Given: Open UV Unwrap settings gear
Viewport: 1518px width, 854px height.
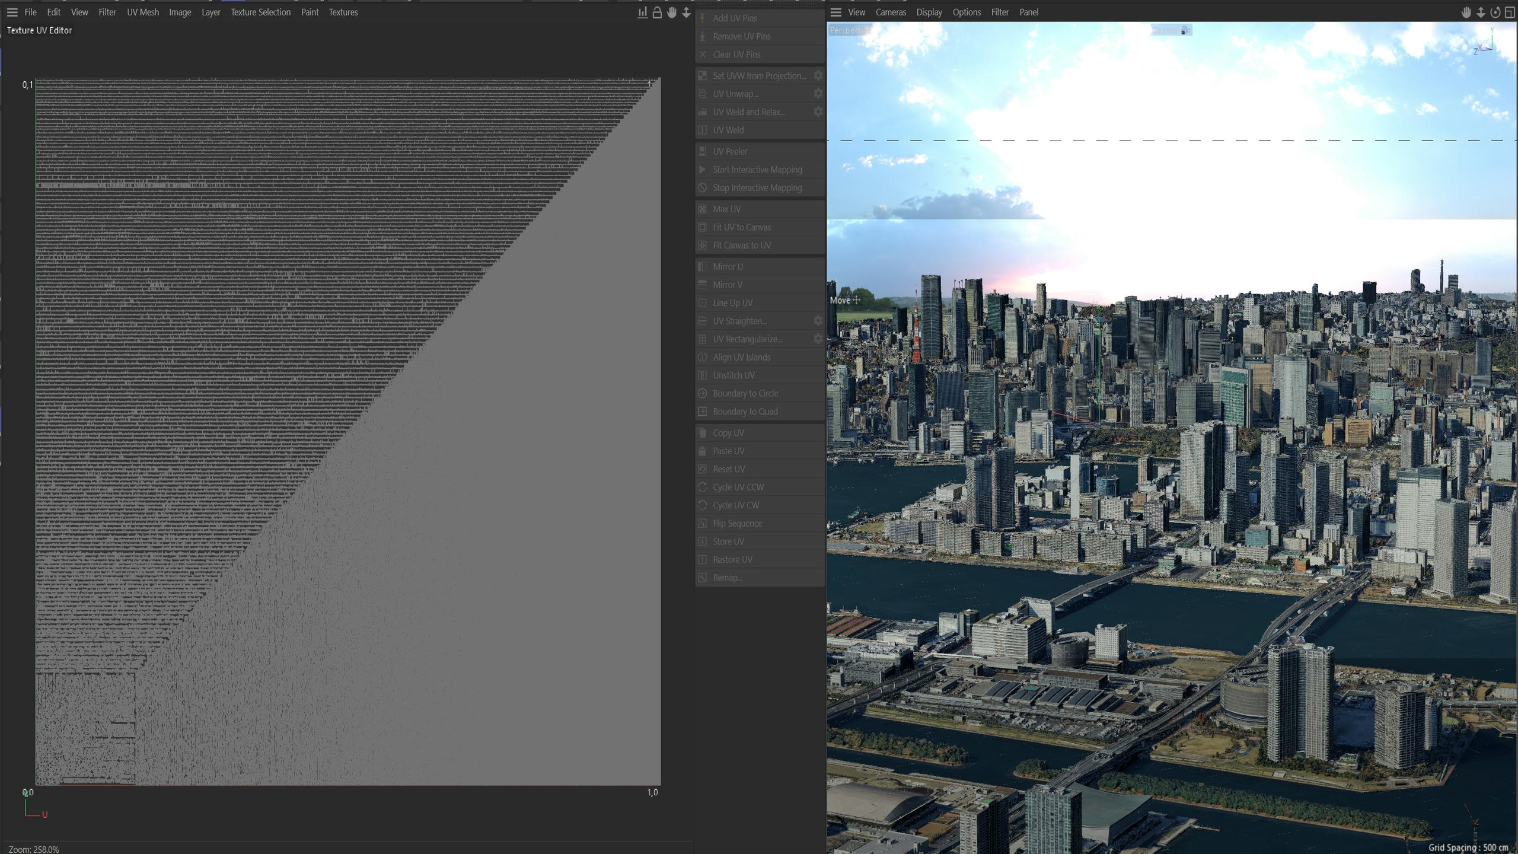Looking at the screenshot, I should (x=818, y=94).
